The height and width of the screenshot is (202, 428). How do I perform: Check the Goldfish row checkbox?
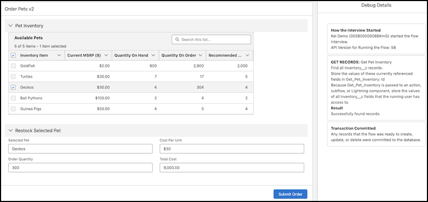click(13, 66)
